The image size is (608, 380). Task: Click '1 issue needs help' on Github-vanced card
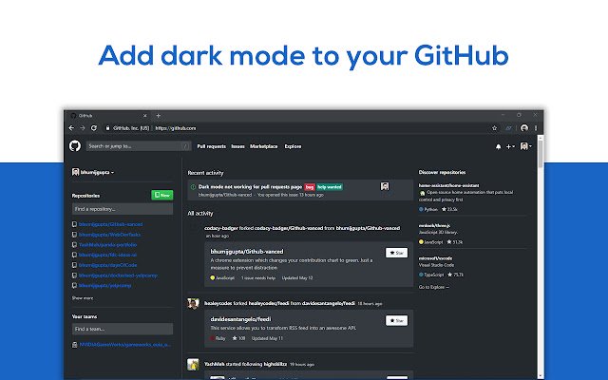point(257,278)
